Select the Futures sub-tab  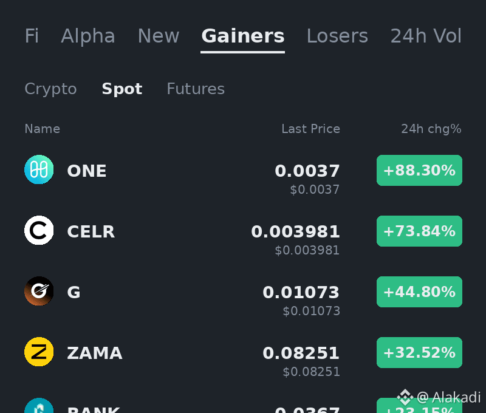click(x=196, y=89)
